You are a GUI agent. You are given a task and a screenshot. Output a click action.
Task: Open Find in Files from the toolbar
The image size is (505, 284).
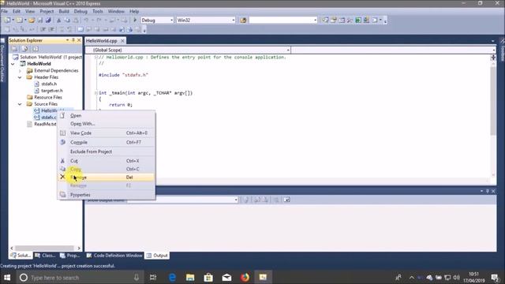point(243,20)
